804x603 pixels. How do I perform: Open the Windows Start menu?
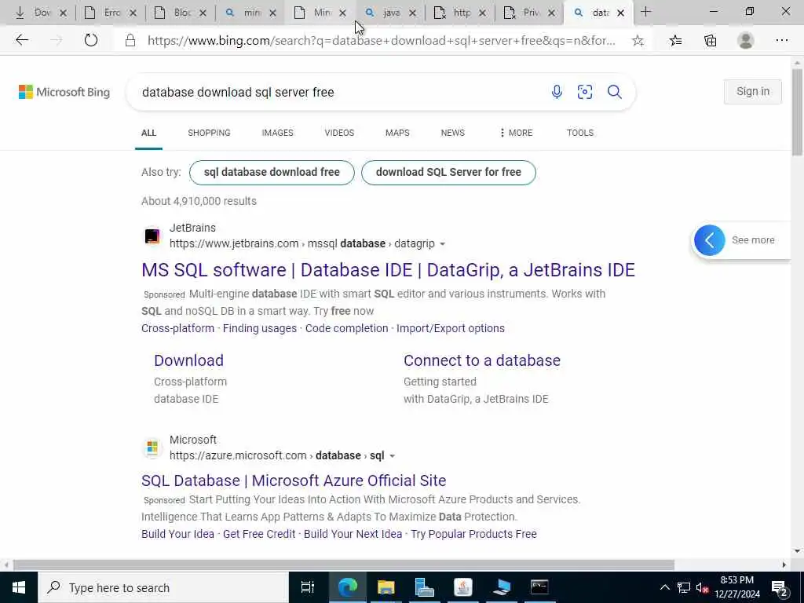(19, 587)
